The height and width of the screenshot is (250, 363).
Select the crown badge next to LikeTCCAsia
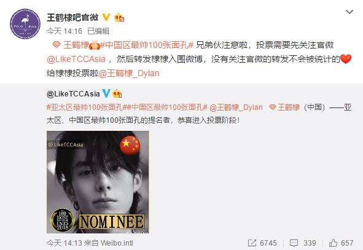tap(117, 93)
